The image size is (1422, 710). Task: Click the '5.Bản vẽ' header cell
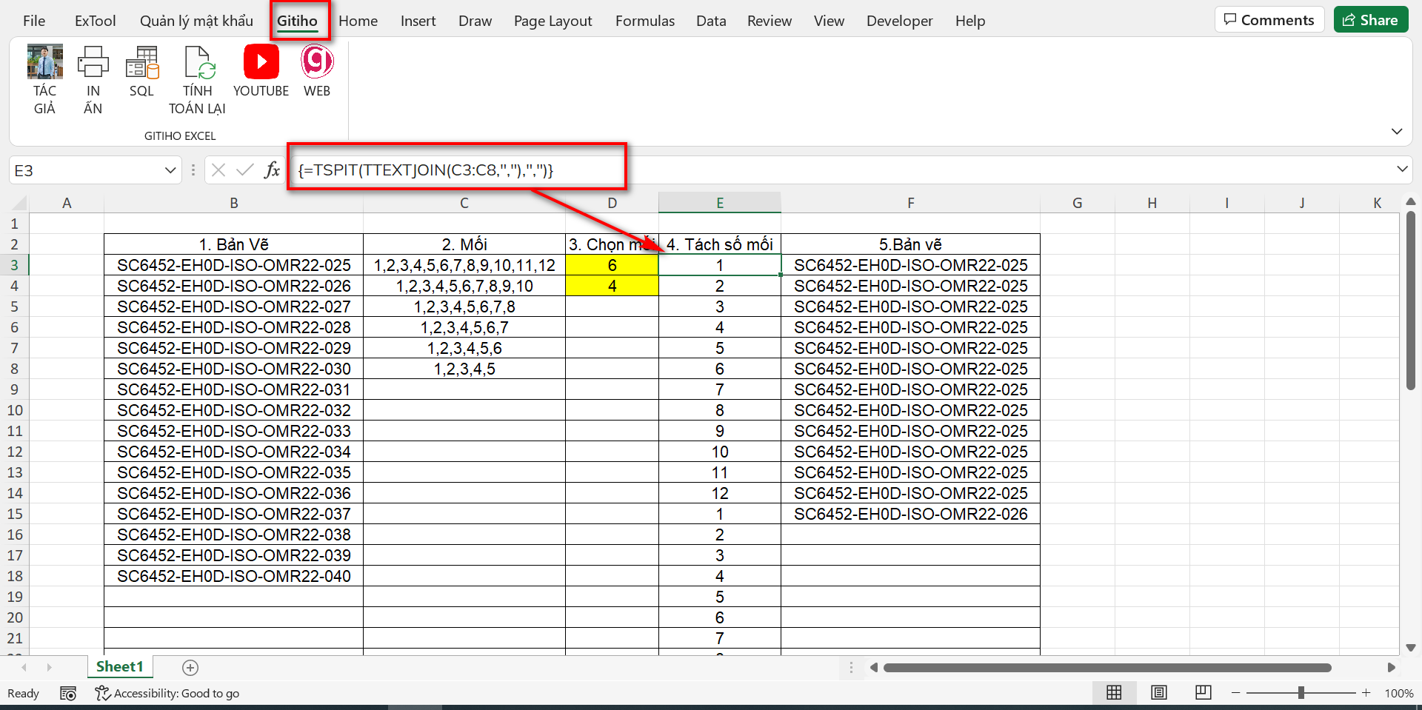pos(911,244)
